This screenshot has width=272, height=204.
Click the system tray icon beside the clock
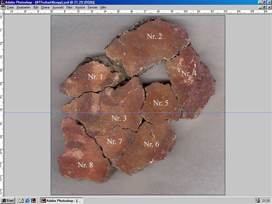258,200
